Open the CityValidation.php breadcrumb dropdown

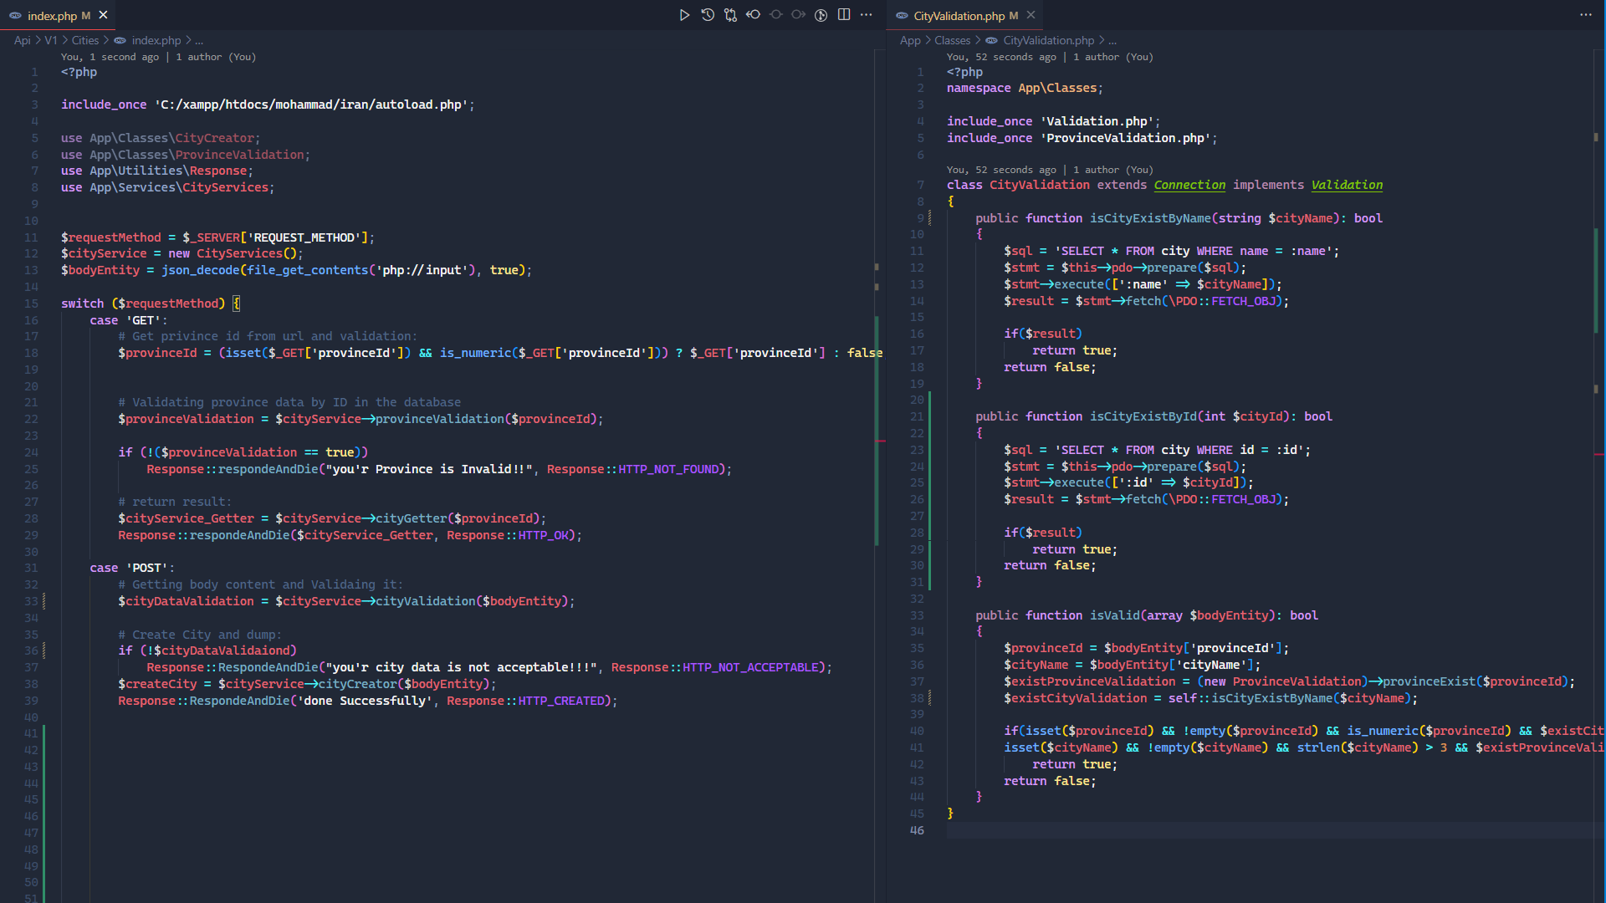pyautogui.click(x=1049, y=40)
